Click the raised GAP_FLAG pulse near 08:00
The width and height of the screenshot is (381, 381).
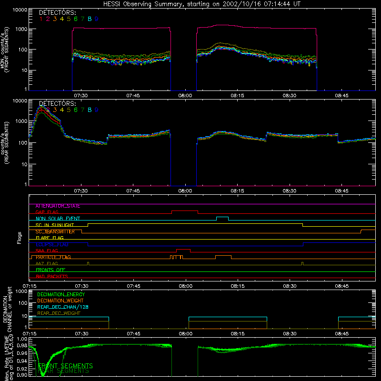pyautogui.click(x=185, y=211)
